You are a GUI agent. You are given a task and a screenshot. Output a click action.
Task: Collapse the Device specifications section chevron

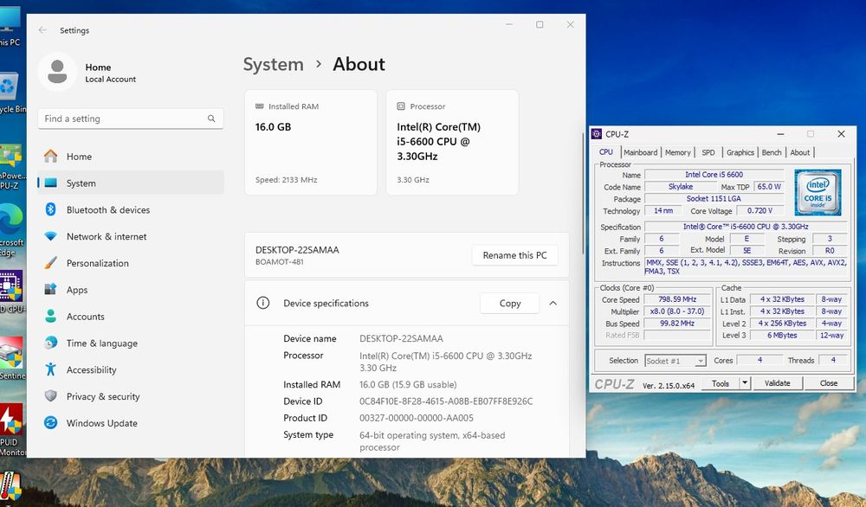(553, 303)
